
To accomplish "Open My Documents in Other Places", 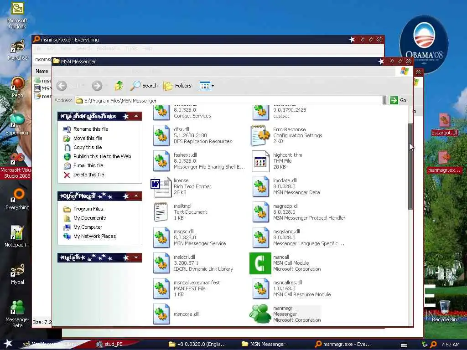I will (x=90, y=218).
